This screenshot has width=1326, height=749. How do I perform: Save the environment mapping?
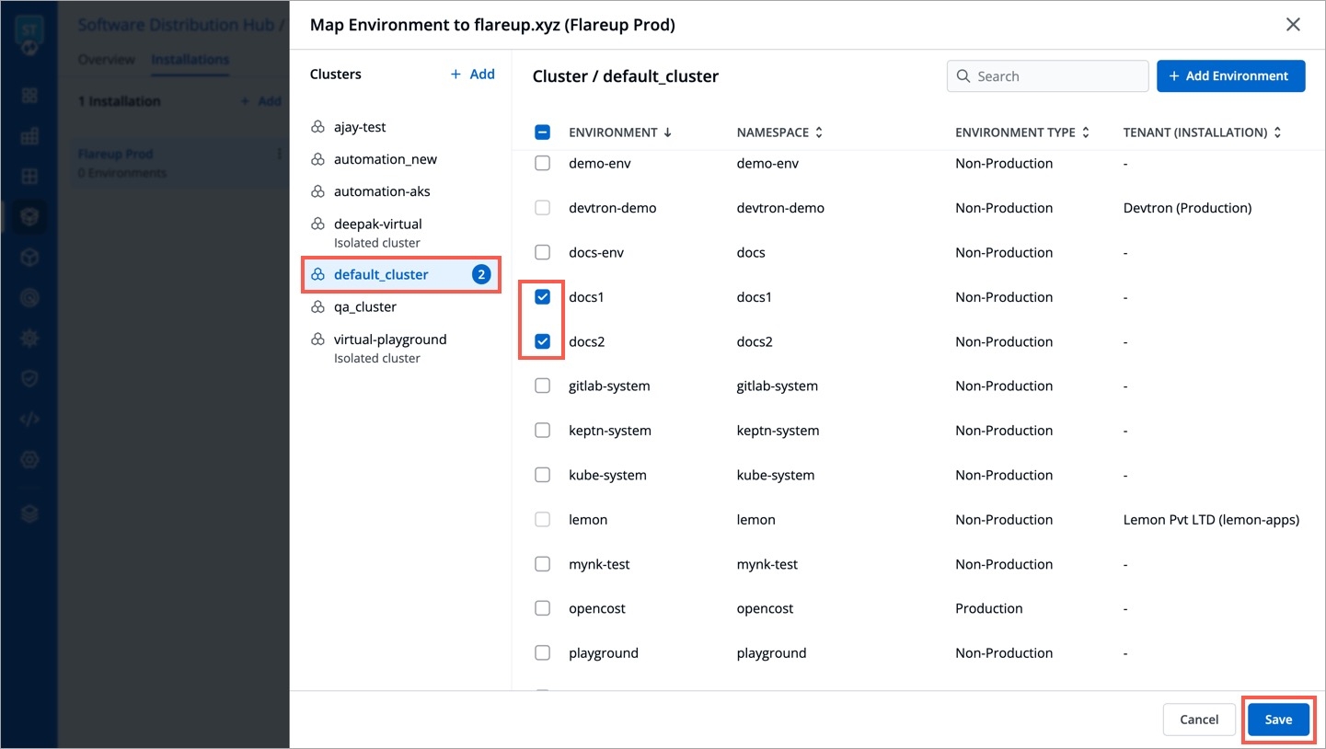1278,720
